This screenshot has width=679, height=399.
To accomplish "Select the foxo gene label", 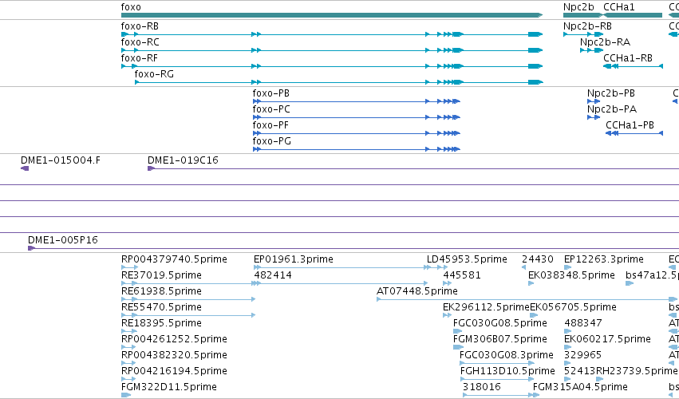I will coord(131,7).
